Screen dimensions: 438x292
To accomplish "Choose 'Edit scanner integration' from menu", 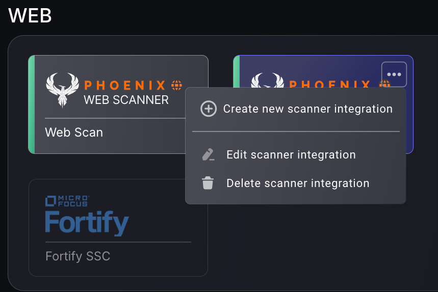I will click(x=291, y=155).
